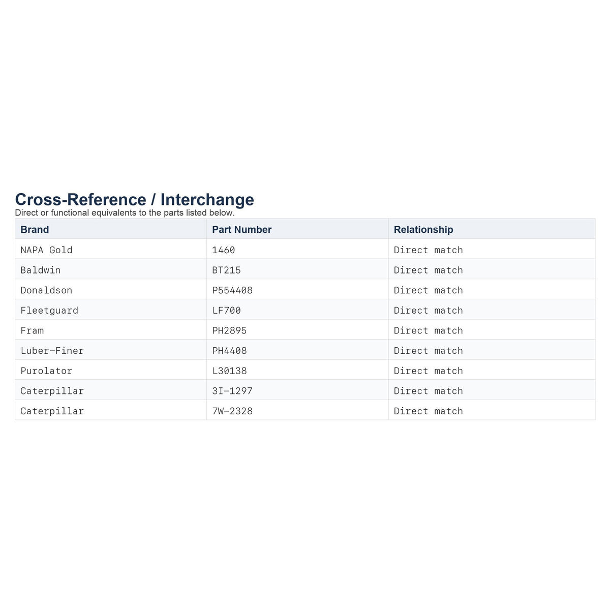This screenshot has width=610, height=610.
Task: Click the Brand column header
Action: [x=35, y=229]
